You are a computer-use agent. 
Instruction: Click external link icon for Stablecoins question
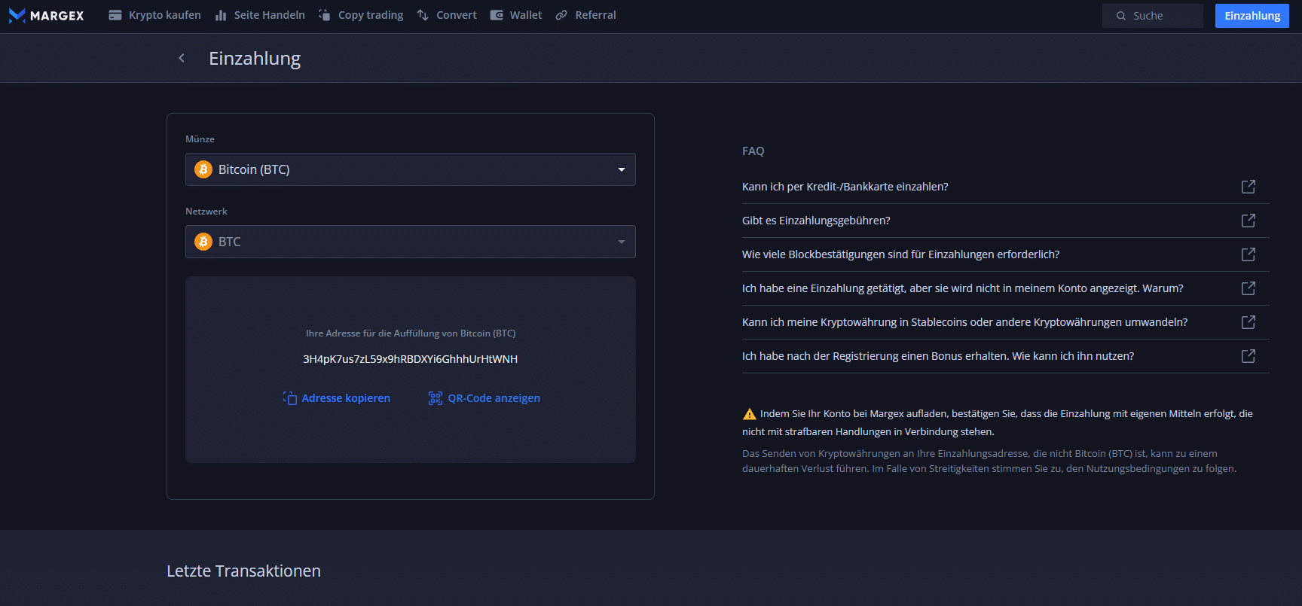click(1249, 322)
